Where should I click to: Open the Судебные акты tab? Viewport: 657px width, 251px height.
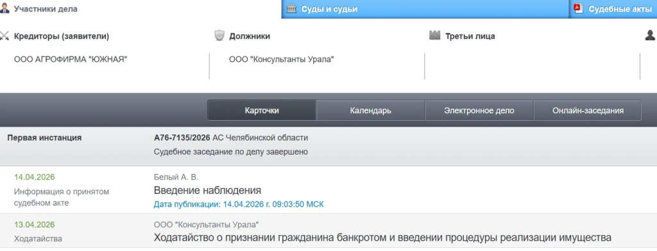(613, 9)
